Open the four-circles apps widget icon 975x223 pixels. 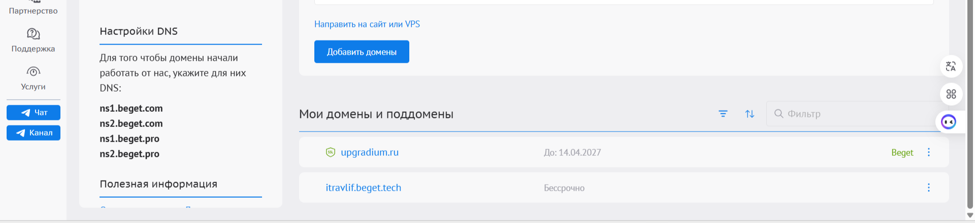[x=951, y=94]
